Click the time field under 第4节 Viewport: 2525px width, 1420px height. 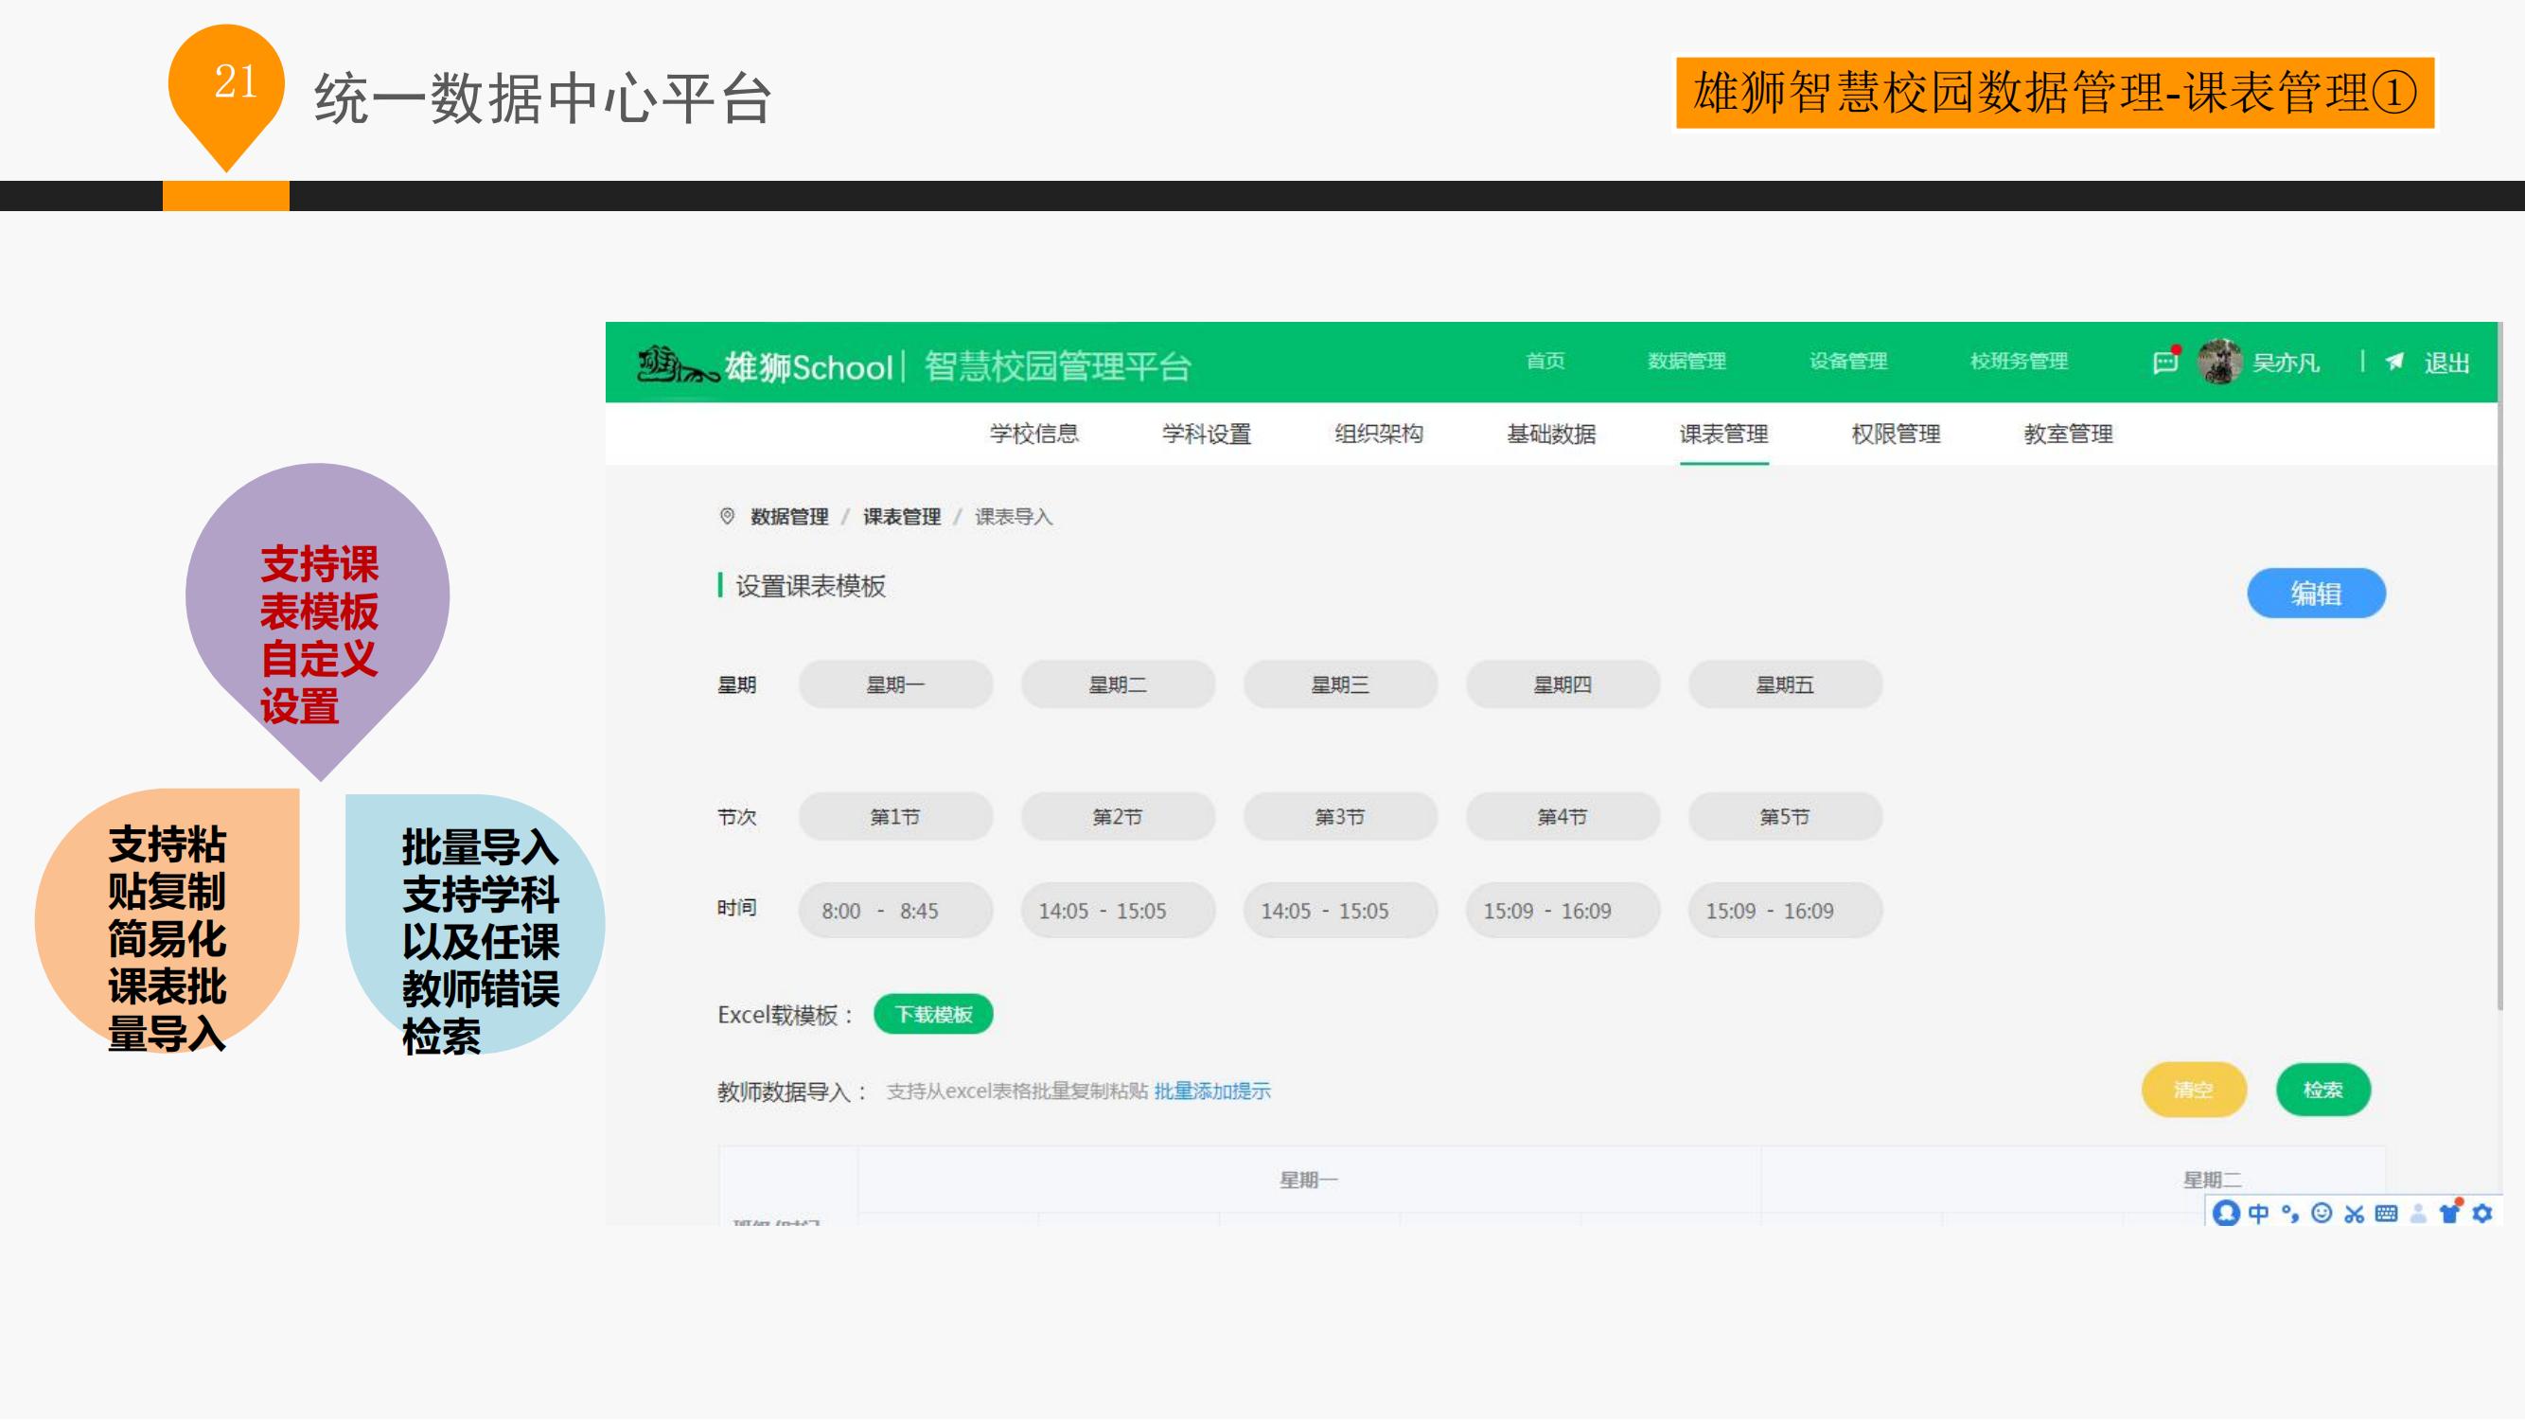[x=1563, y=910]
